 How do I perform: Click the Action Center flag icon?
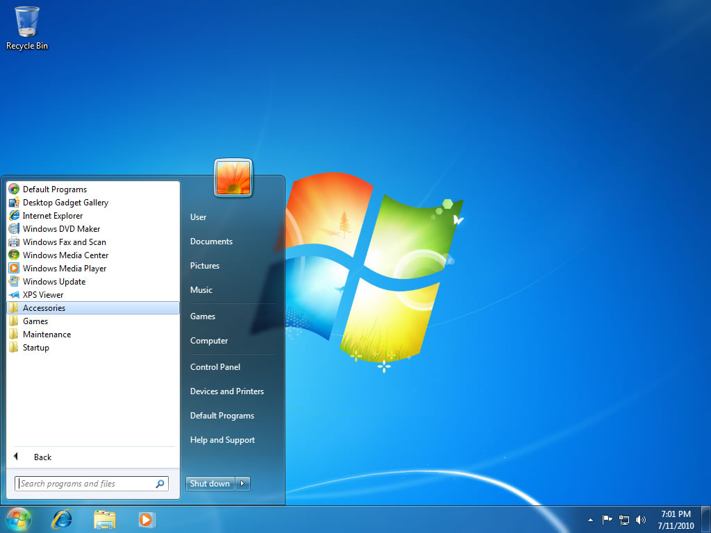tap(607, 519)
